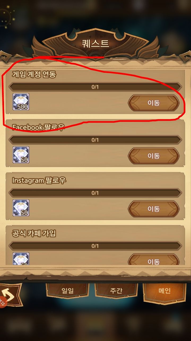This screenshot has width=191, height=341.
Task: Click the Instagram 팔로우 progress bar
Action: pyautogui.click(x=95, y=193)
